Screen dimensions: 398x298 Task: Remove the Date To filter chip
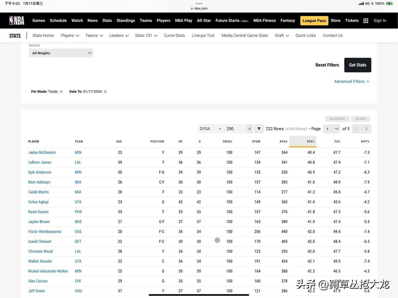click(105, 92)
